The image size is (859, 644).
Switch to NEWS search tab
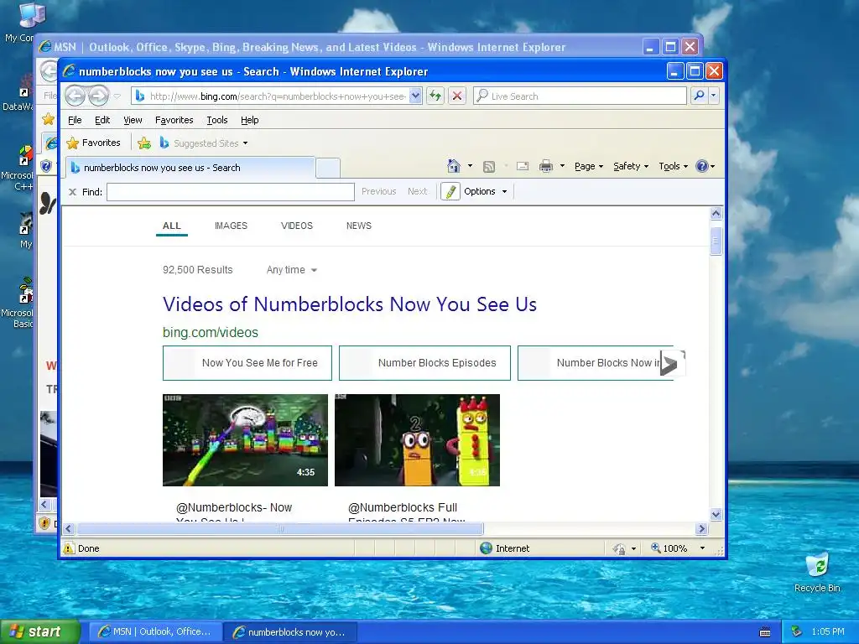click(359, 226)
